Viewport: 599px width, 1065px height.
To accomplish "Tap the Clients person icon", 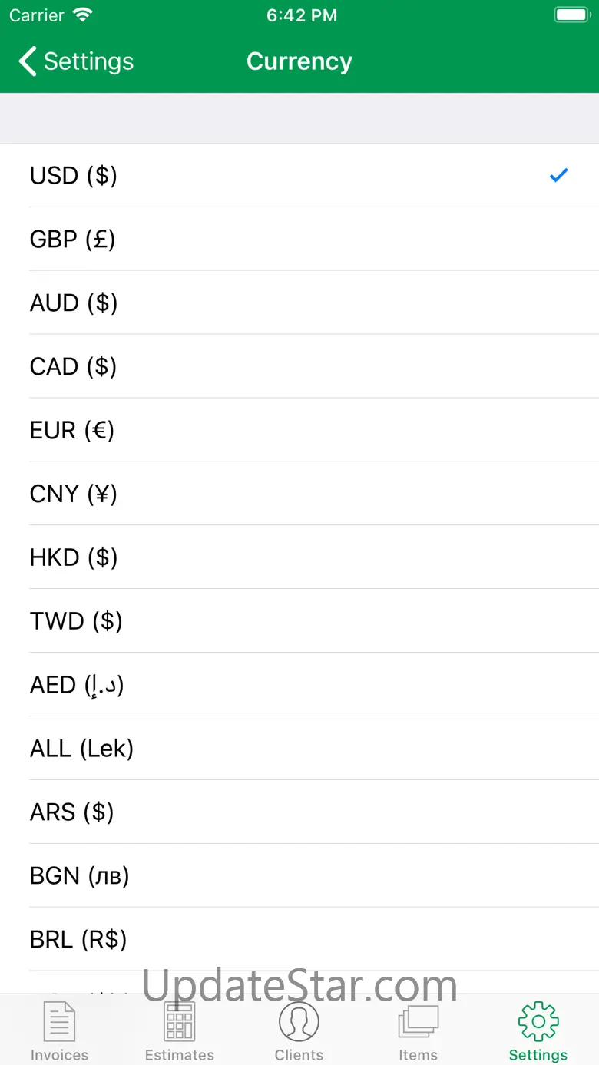I will [299, 1023].
